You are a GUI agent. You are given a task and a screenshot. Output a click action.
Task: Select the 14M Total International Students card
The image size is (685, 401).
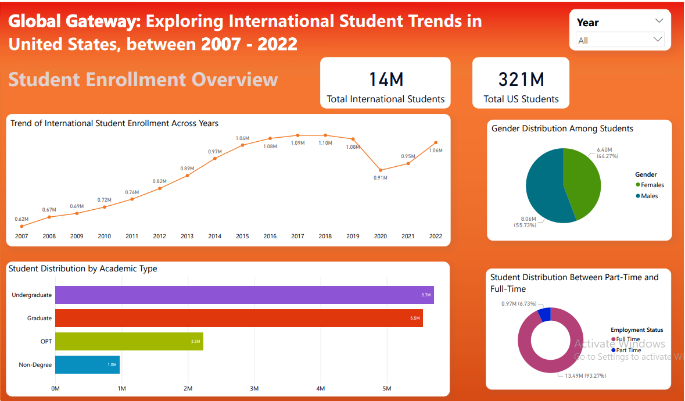click(385, 83)
